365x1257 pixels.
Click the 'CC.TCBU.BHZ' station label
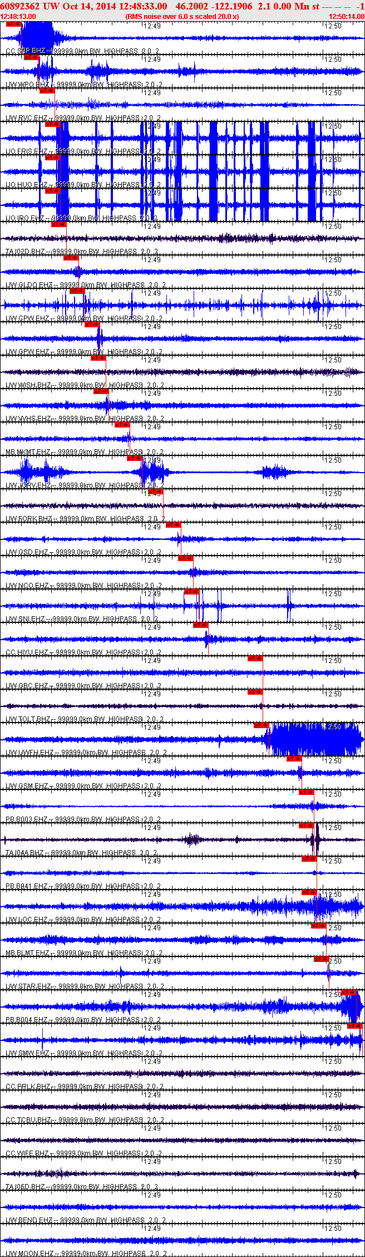tap(28, 1120)
